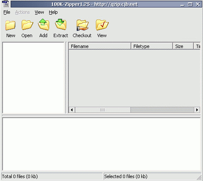Close the 100K-Zipper window

[198, 4]
